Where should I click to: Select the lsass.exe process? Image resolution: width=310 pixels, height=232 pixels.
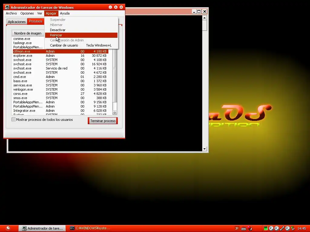pyautogui.click(x=61, y=81)
